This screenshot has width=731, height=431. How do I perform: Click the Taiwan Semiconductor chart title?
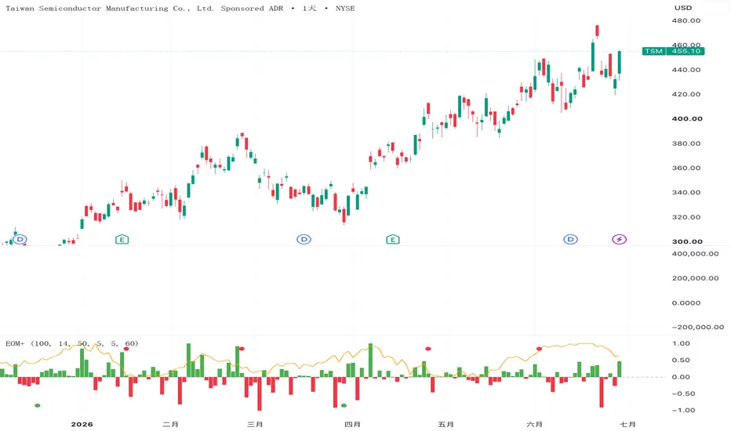click(144, 9)
